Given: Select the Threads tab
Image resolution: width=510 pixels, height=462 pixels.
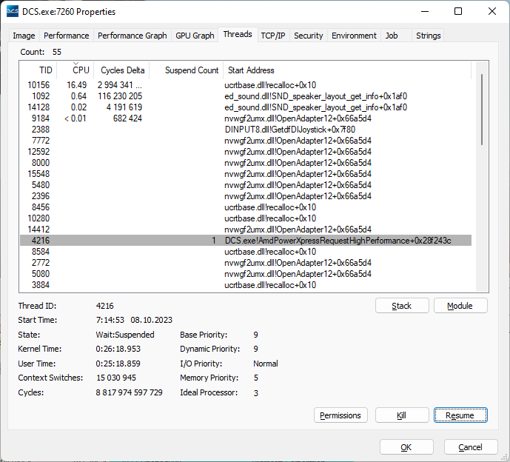Looking at the screenshot, I should (x=238, y=34).
